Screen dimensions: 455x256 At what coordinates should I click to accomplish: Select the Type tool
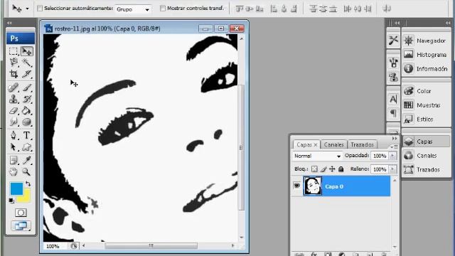(27, 135)
